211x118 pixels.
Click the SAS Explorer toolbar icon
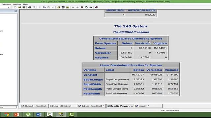[x=63, y=7]
